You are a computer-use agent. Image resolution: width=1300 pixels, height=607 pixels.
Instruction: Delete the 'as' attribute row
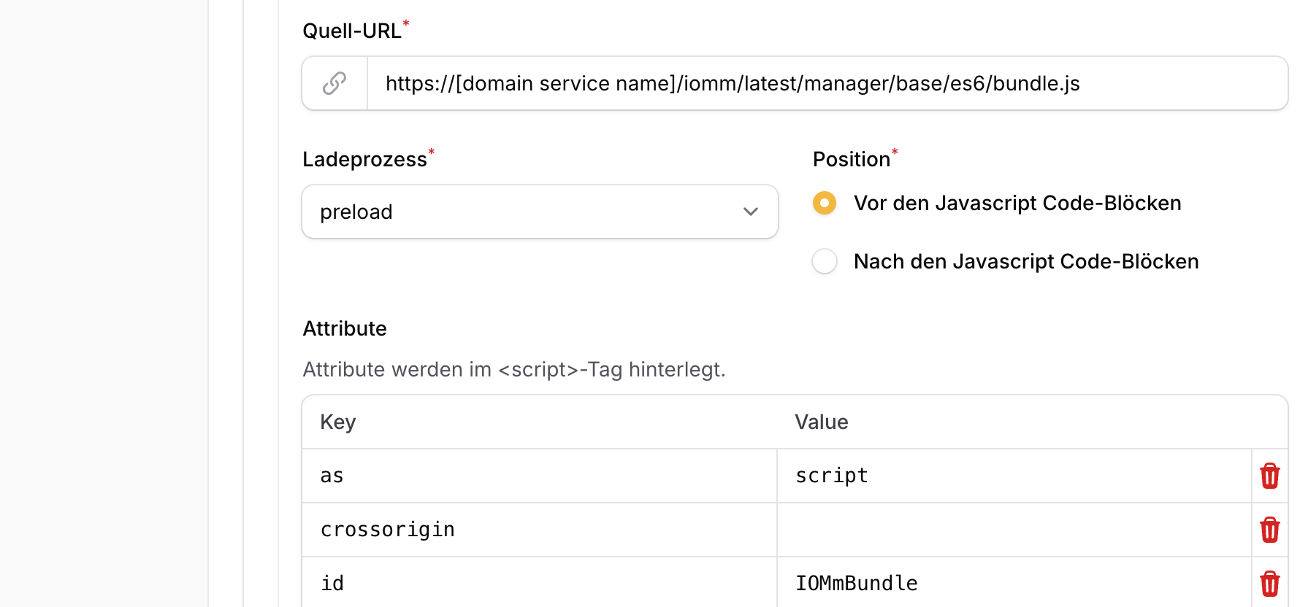[x=1270, y=476]
